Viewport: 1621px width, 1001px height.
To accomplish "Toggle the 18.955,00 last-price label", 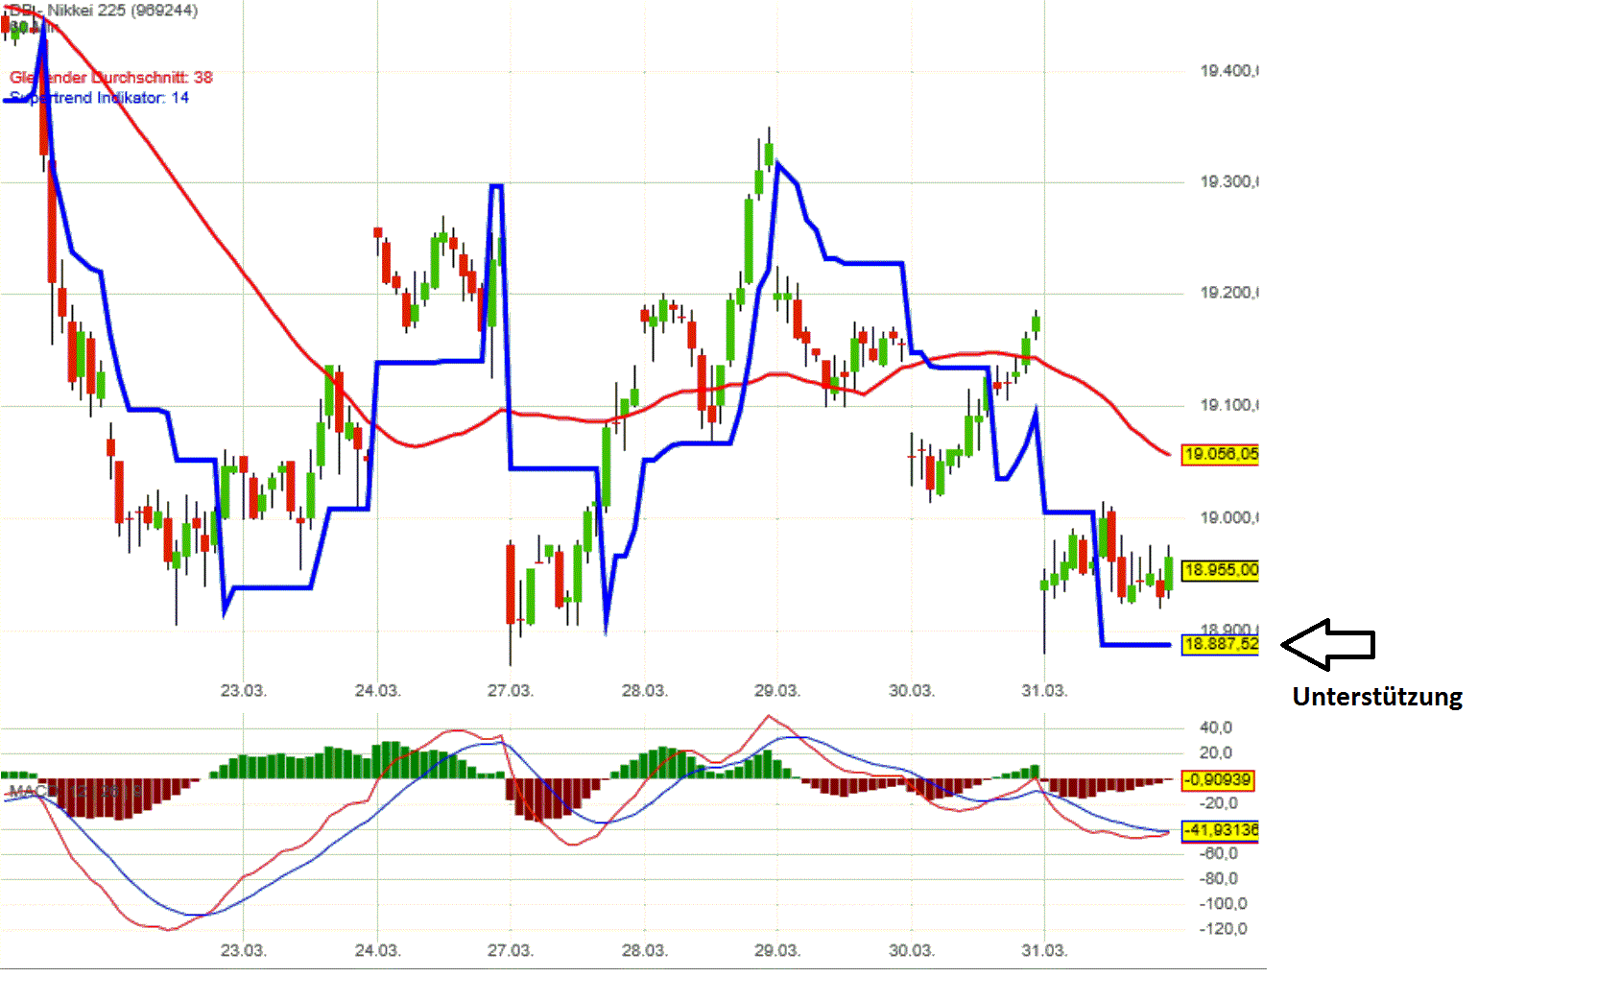I will (x=1221, y=571).
